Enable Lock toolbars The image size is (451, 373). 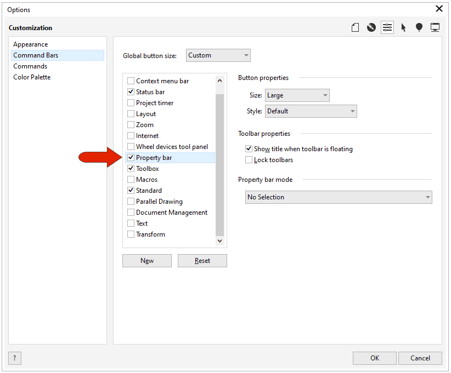click(249, 159)
